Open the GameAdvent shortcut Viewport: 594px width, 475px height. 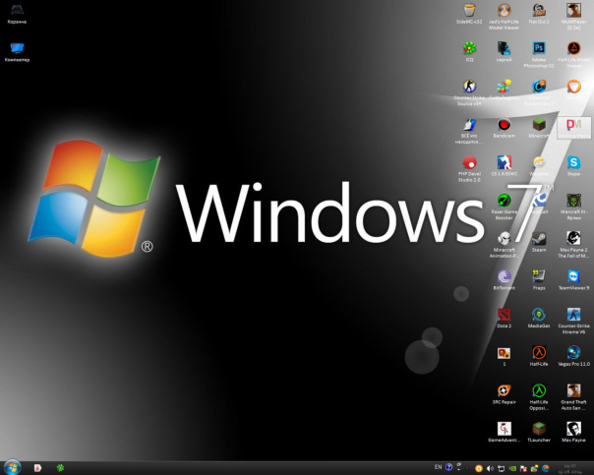coord(504,432)
